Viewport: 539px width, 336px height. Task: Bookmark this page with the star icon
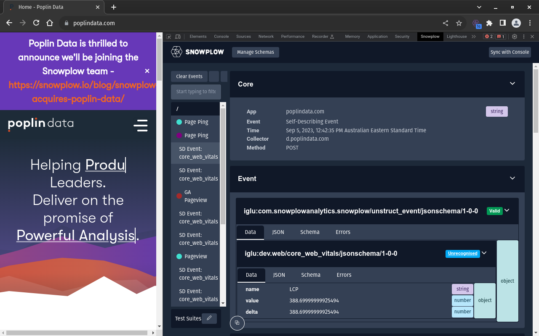point(459,23)
